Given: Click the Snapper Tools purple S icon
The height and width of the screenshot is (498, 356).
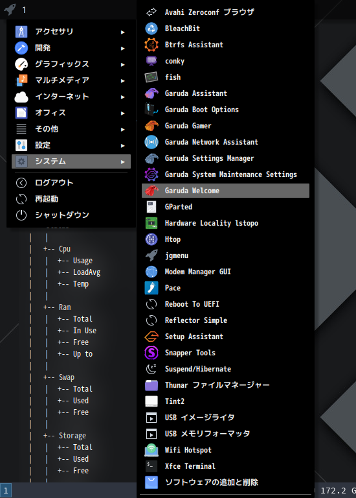Looking at the screenshot, I should (151, 352).
